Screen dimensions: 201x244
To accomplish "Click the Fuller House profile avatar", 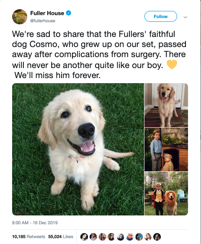I will pyautogui.click(x=20, y=17).
